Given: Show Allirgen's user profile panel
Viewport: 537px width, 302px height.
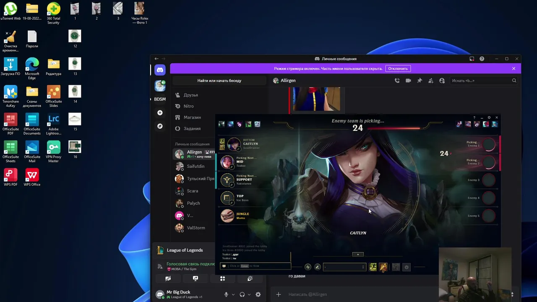Looking at the screenshot, I should point(442,81).
